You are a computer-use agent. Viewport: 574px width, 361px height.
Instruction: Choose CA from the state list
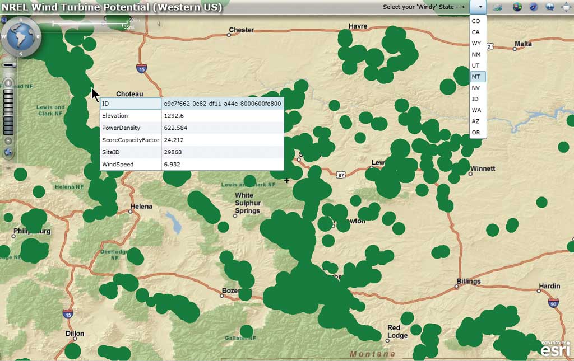click(478, 32)
